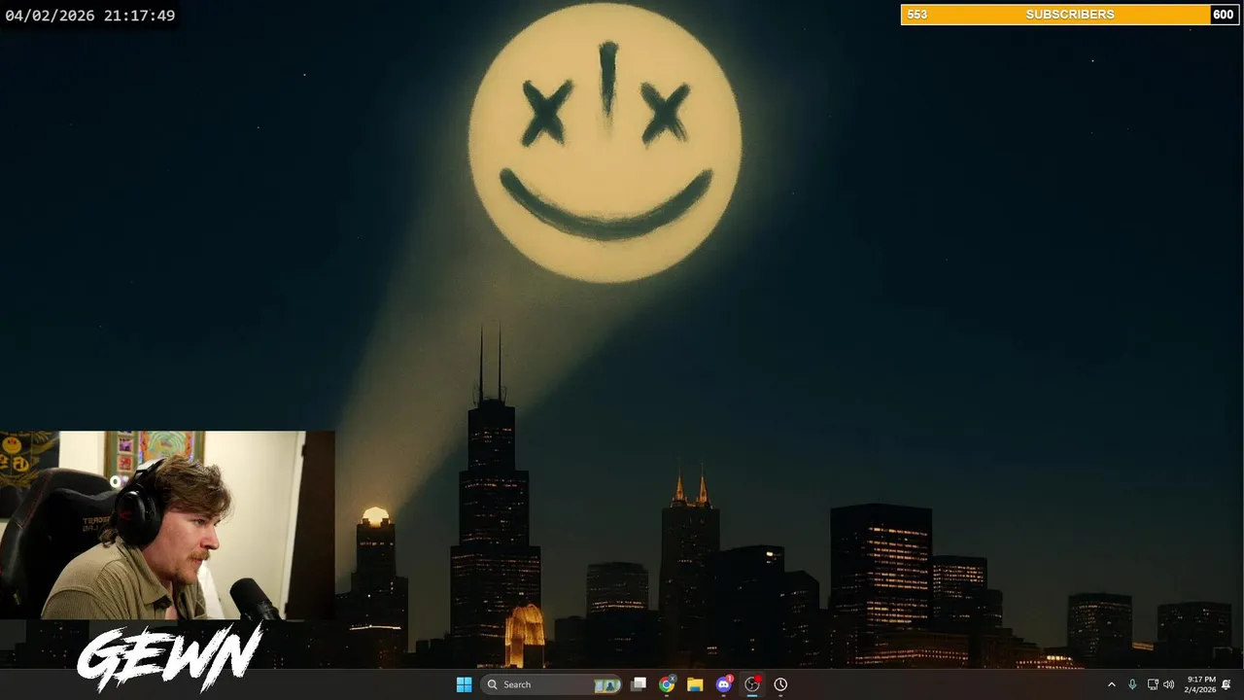Image resolution: width=1244 pixels, height=700 pixels.
Task: Open Task View on the taskbar
Action: (x=639, y=684)
